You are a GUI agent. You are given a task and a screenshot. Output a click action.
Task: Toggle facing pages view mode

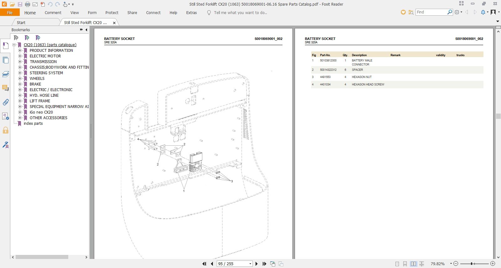pyautogui.click(x=413, y=264)
